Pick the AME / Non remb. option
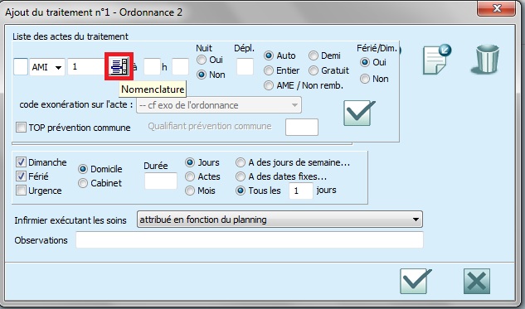 (x=269, y=85)
